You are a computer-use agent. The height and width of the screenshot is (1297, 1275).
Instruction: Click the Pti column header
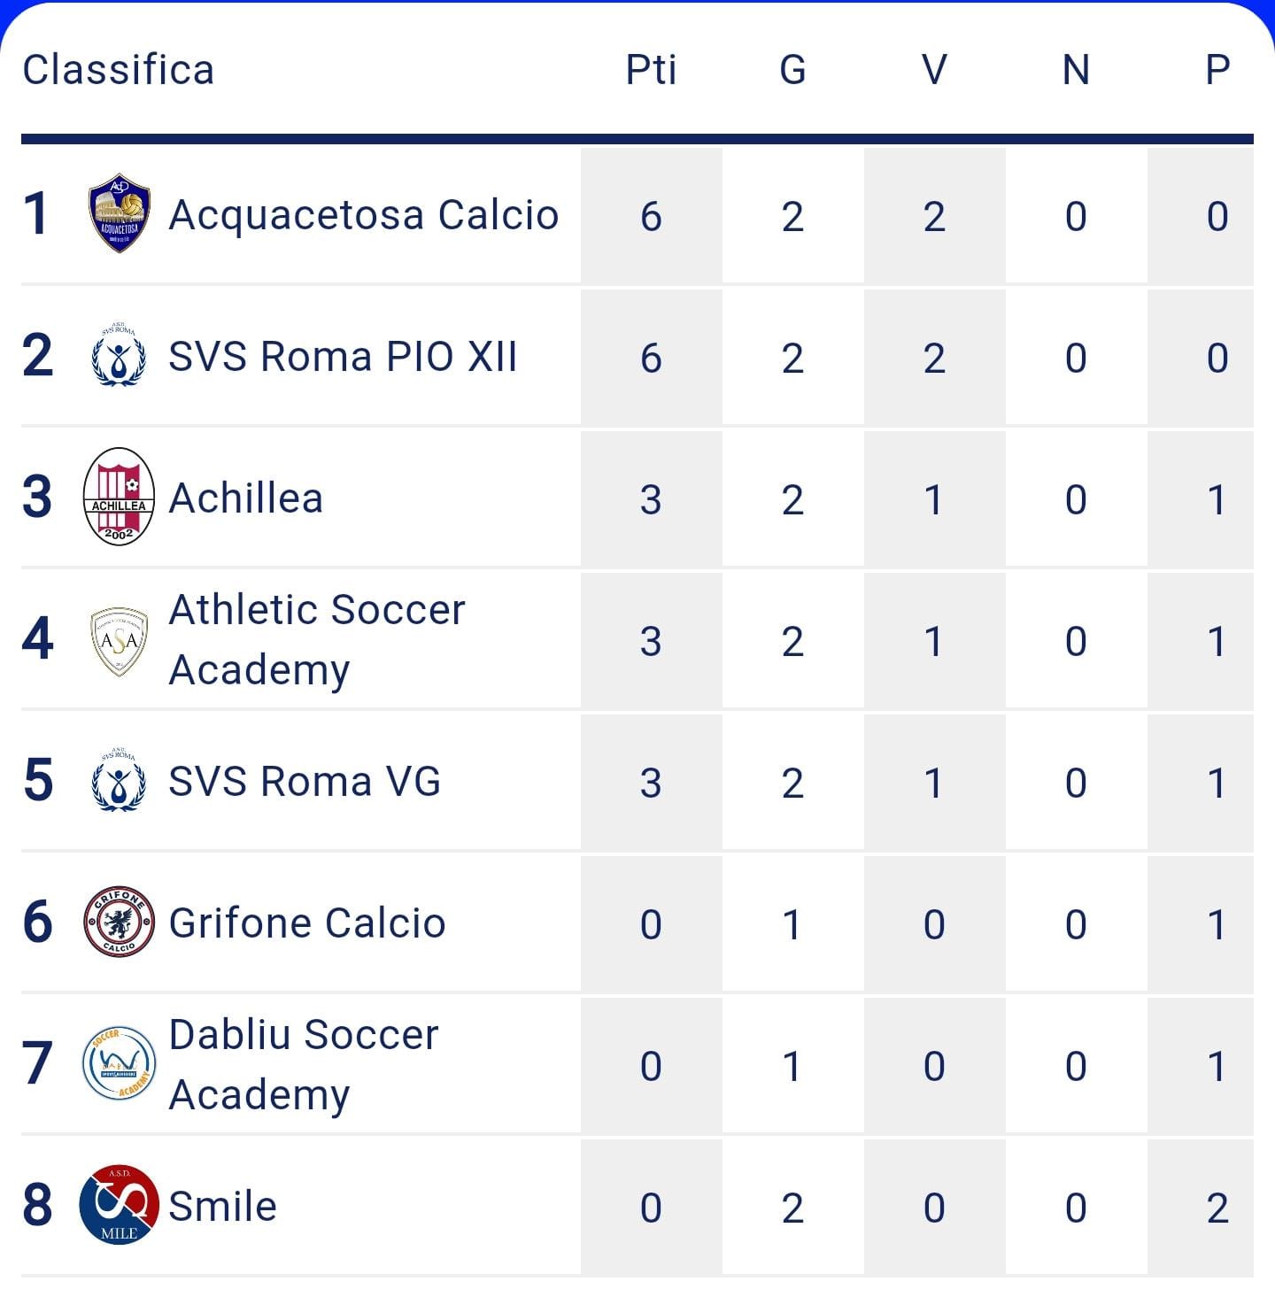(x=651, y=70)
